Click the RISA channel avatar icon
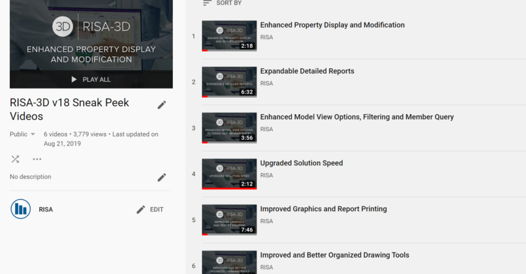 pos(20,209)
